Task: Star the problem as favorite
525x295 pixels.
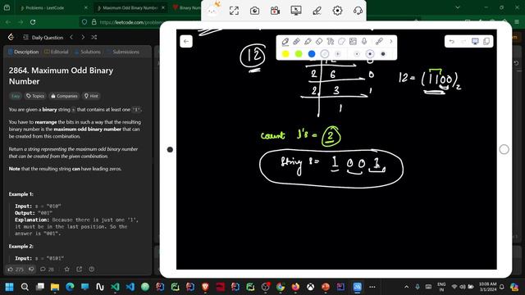Action: pyautogui.click(x=67, y=270)
